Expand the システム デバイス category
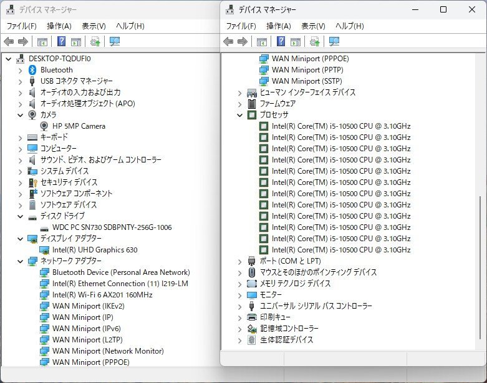This screenshot has height=383, width=487. point(20,171)
